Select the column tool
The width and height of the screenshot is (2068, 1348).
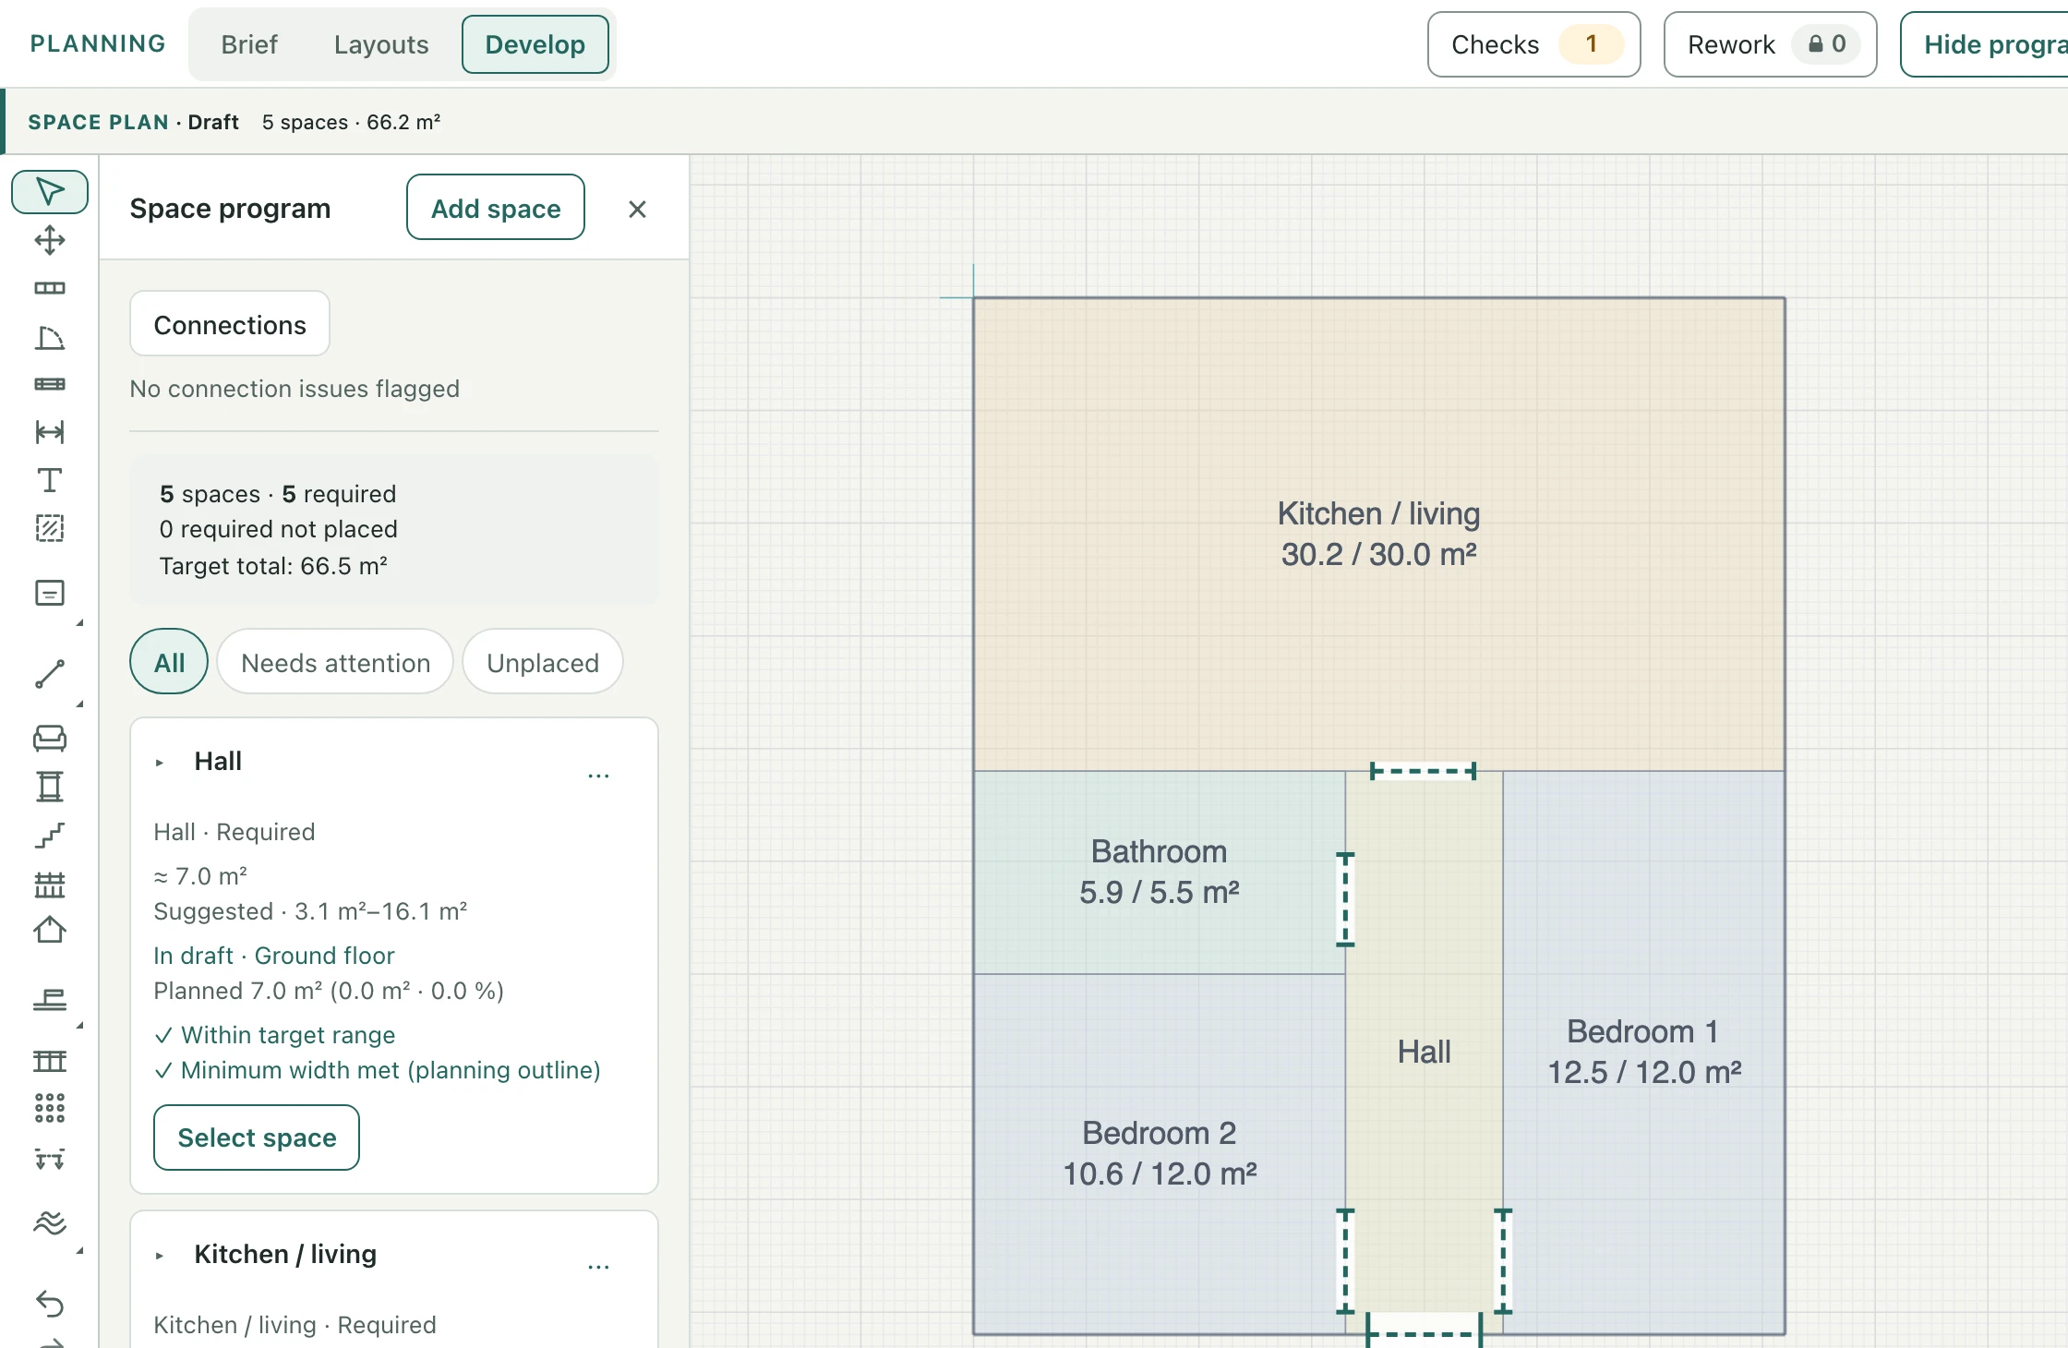point(50,787)
